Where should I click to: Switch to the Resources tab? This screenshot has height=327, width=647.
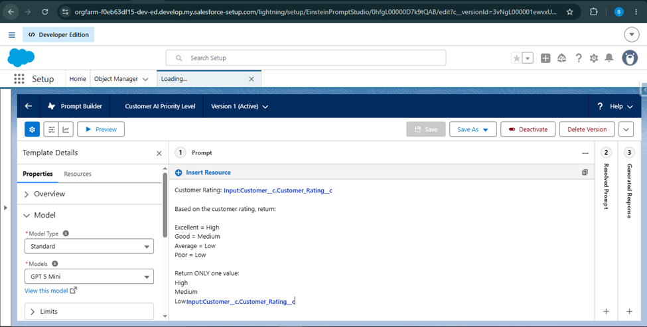[78, 174]
